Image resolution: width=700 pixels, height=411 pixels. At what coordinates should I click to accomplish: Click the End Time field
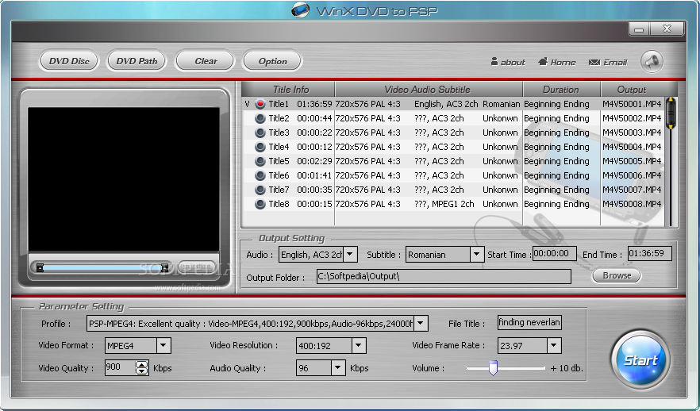coord(649,253)
